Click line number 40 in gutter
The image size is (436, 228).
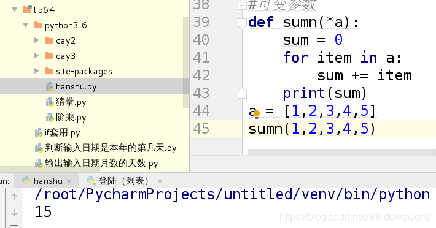pos(201,40)
